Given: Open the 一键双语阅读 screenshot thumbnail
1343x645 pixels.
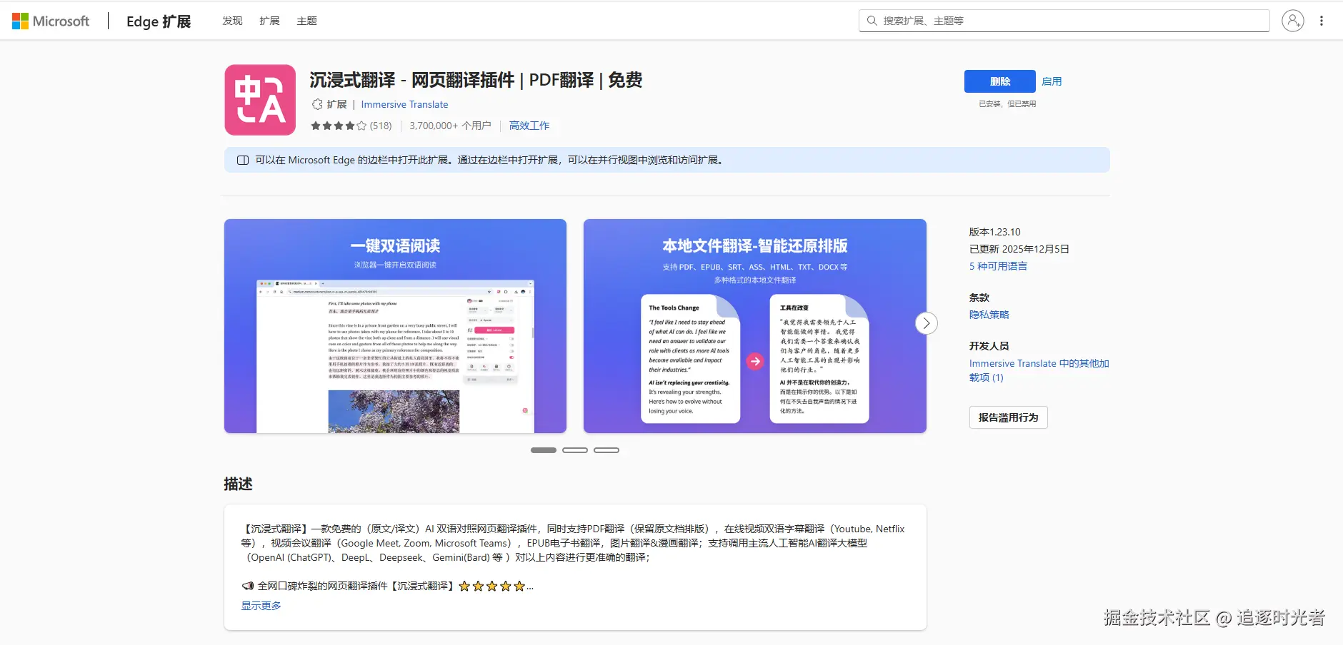Looking at the screenshot, I should coord(395,326).
